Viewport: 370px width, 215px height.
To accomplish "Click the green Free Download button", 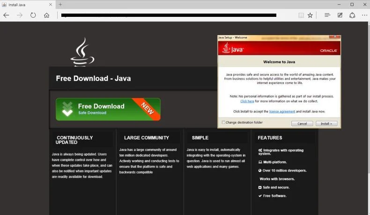I will pyautogui.click(x=108, y=109).
